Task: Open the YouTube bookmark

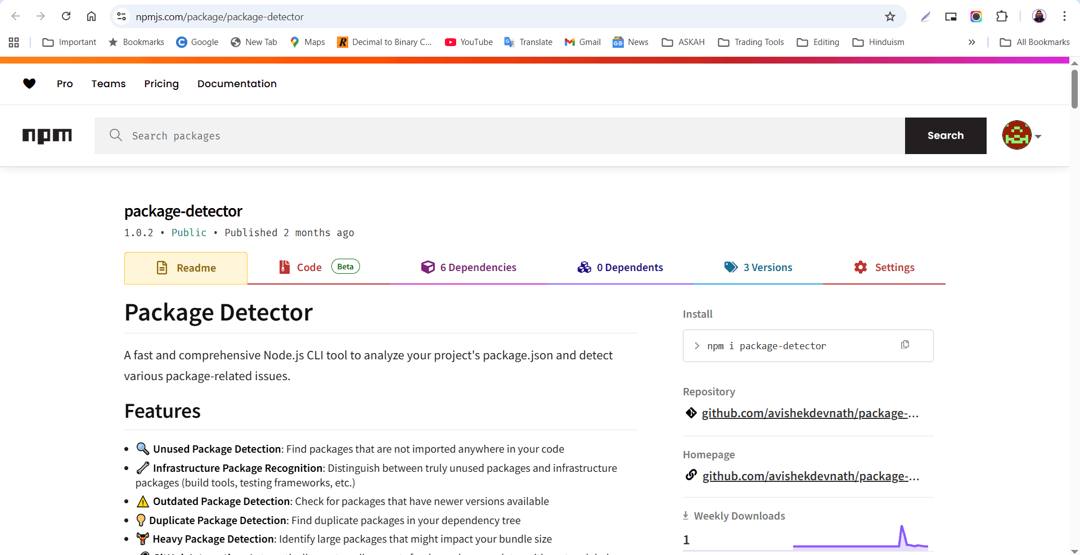Action: pyautogui.click(x=469, y=42)
